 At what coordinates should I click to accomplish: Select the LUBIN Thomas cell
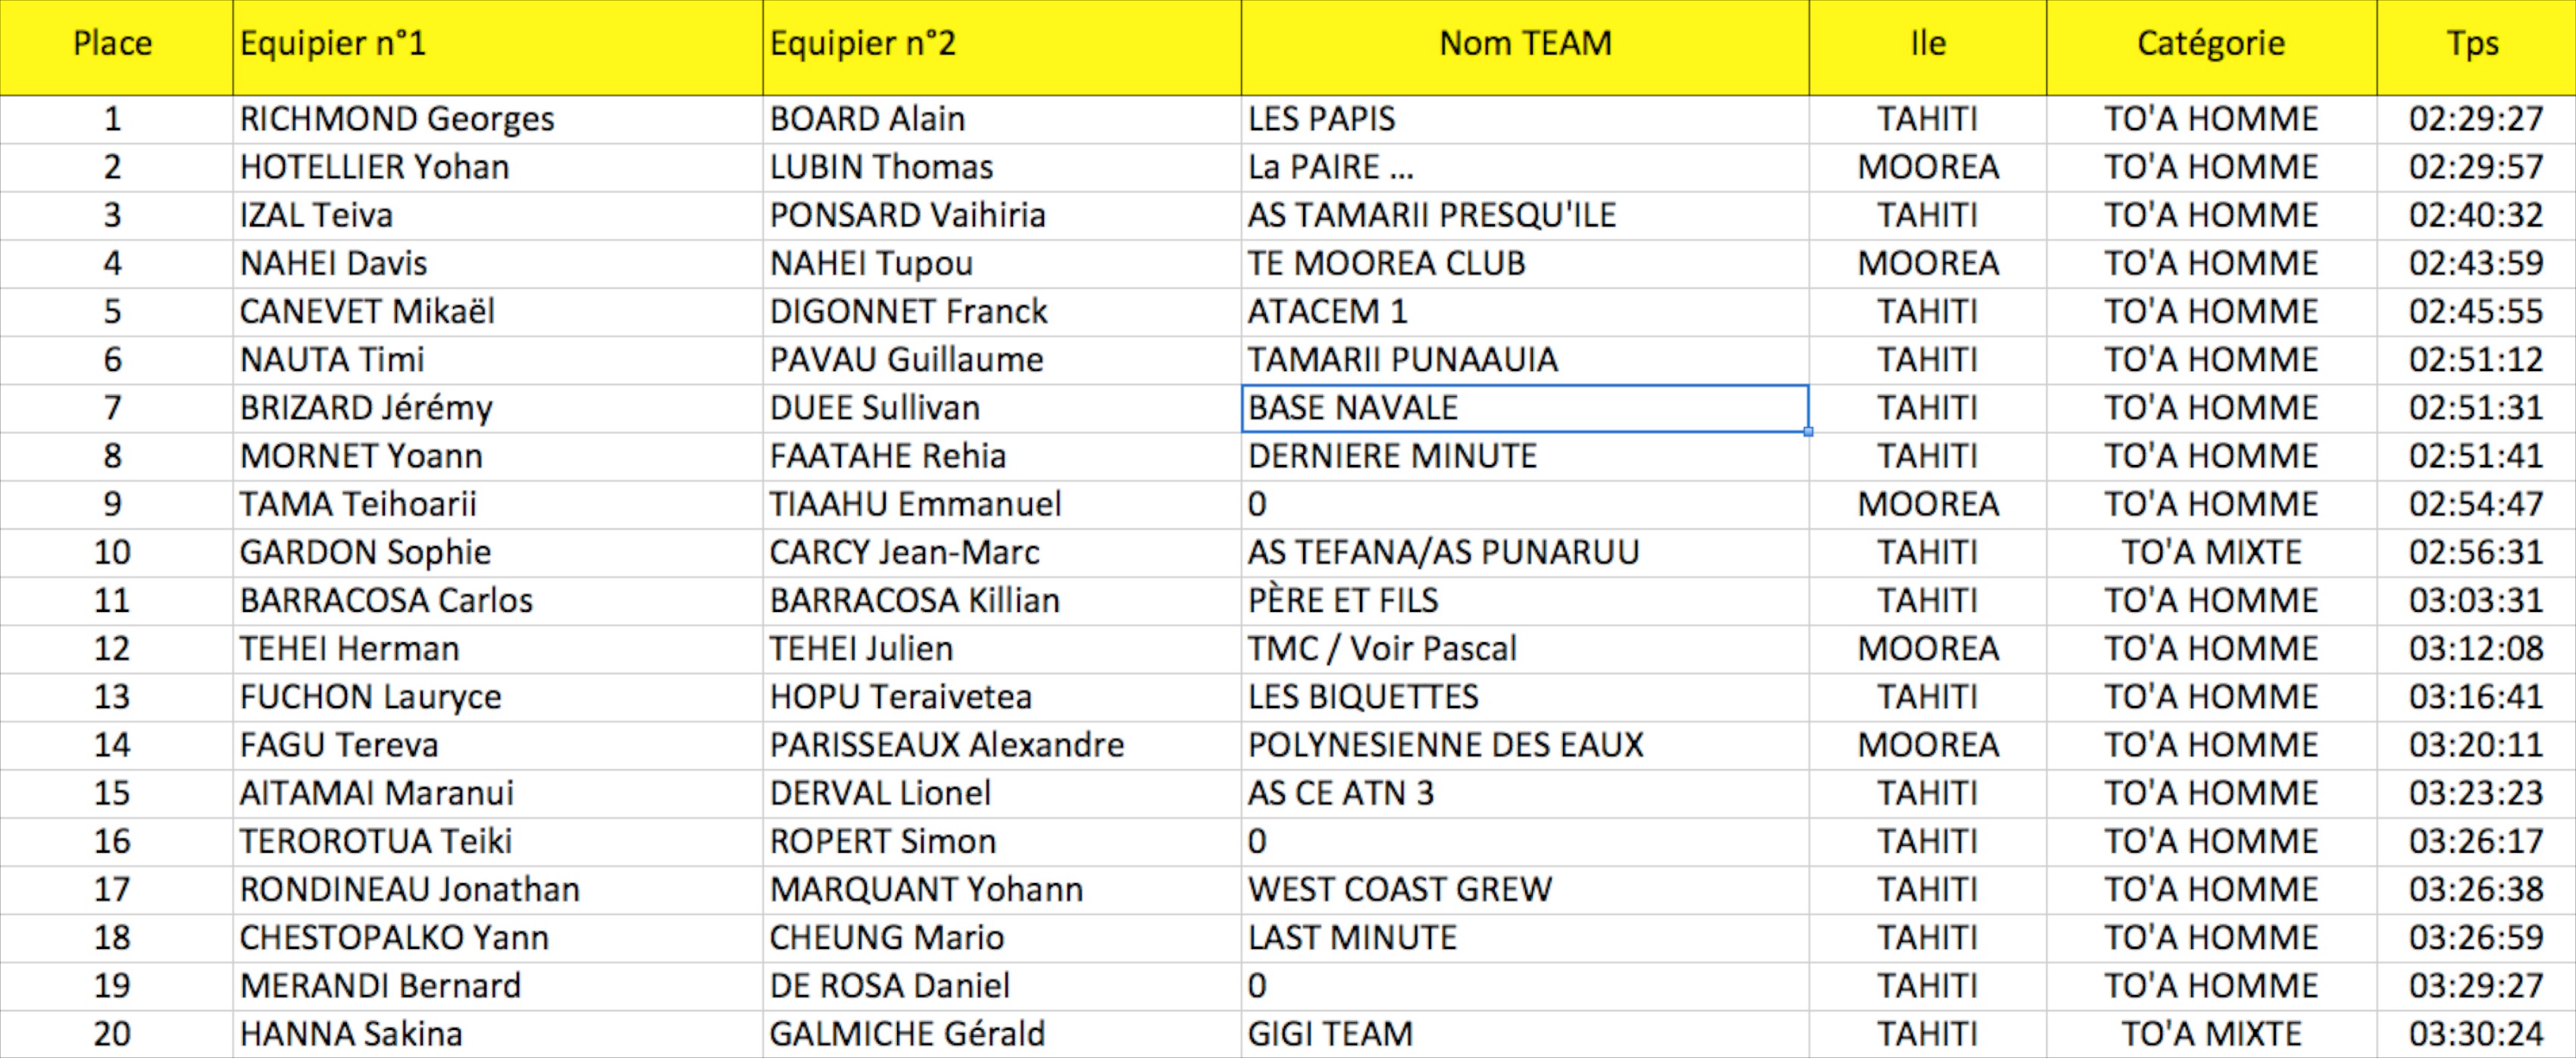tap(881, 167)
